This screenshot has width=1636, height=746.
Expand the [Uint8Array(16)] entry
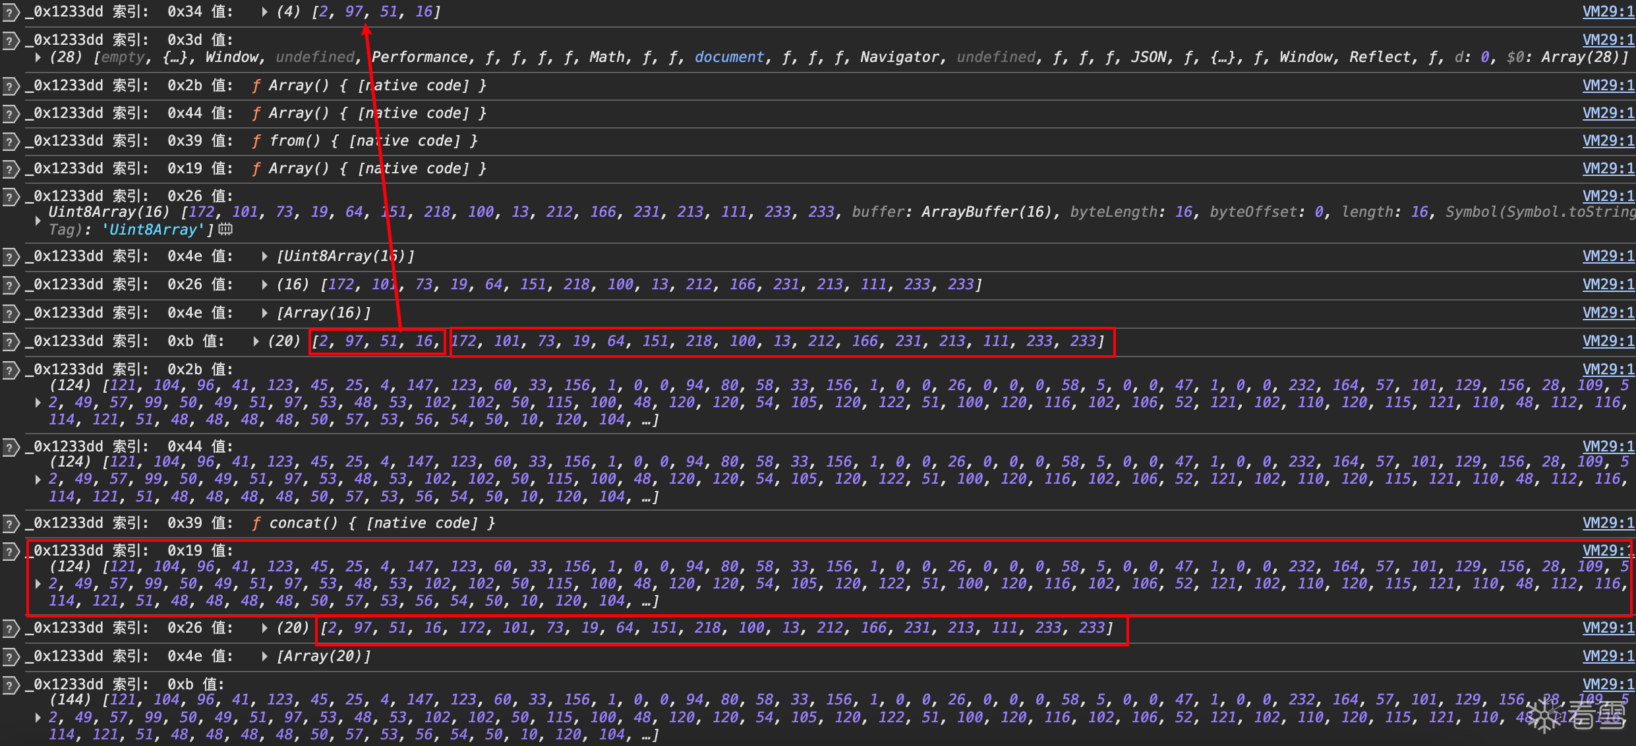[x=264, y=256]
